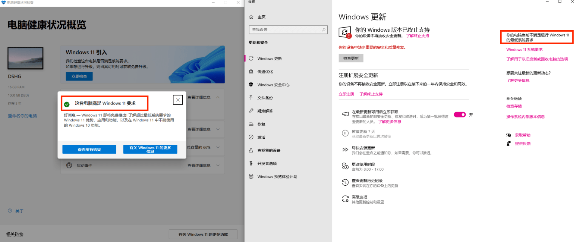This screenshot has width=576, height=242.
Task: Click the 重命名你的电脑 link
Action: pyautogui.click(x=22, y=116)
